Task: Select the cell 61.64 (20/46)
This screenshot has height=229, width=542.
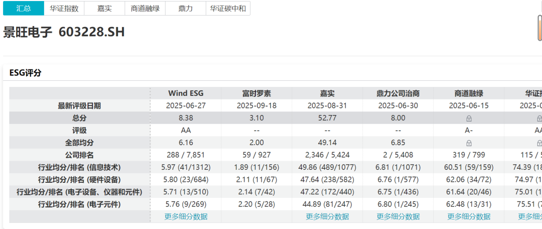Action: pos(469,192)
